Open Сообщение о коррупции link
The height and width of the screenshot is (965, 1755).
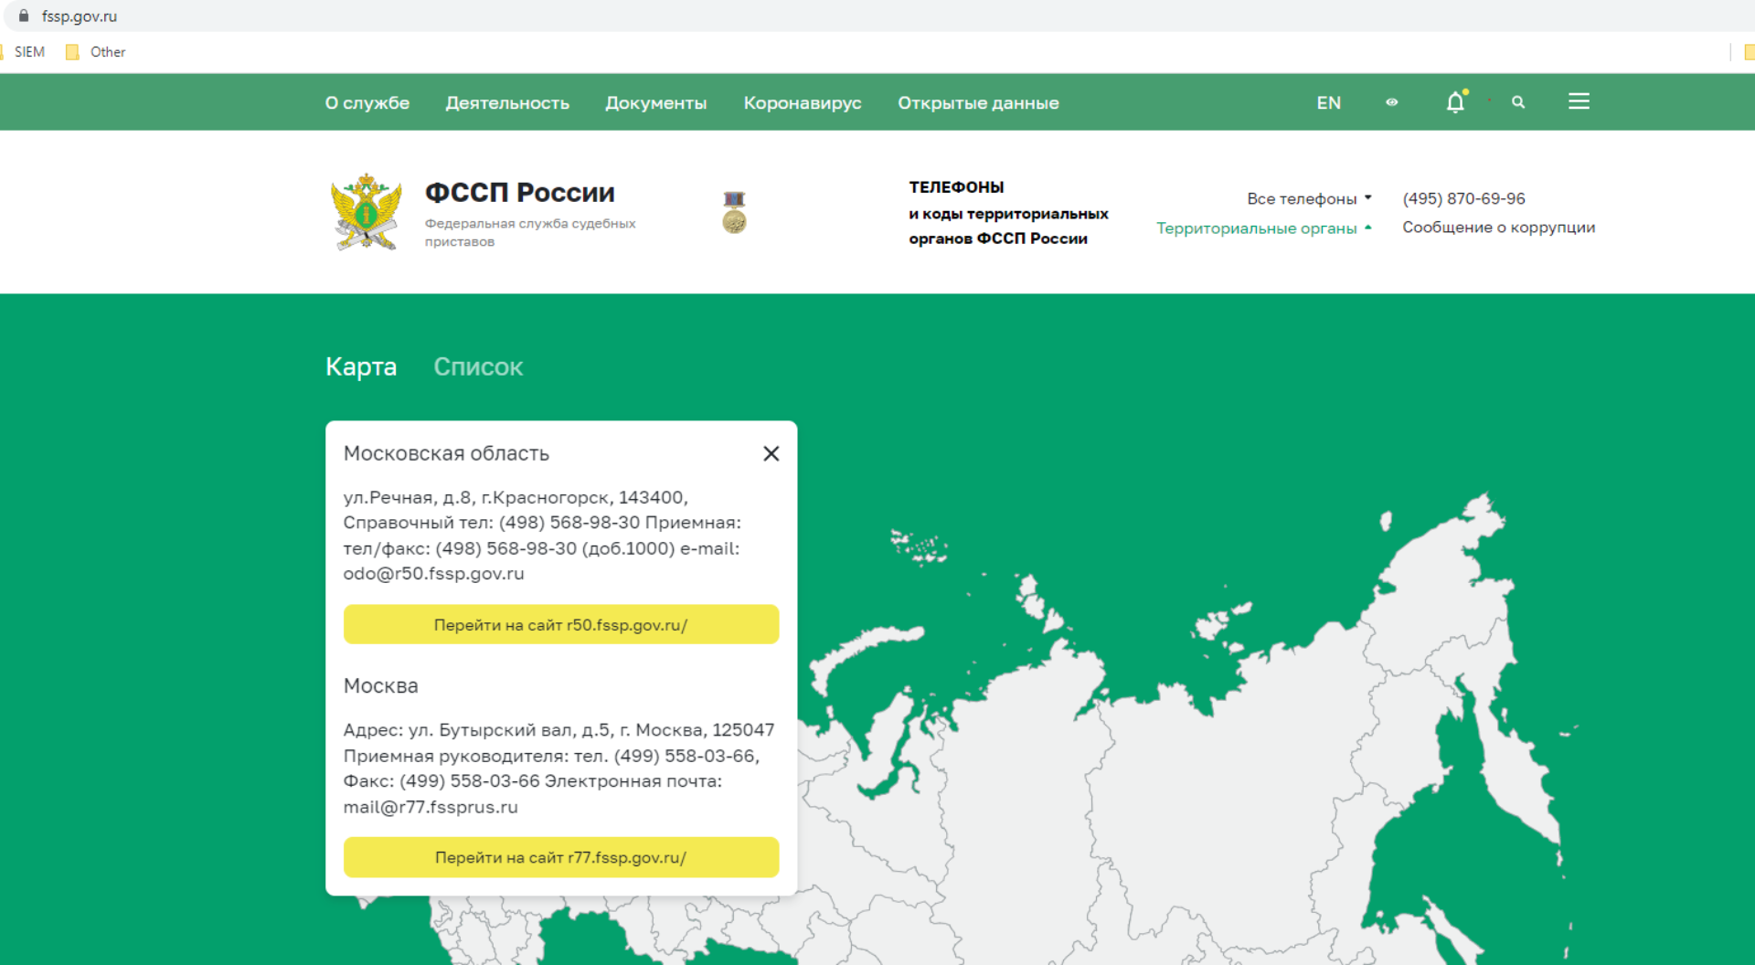tap(1498, 228)
